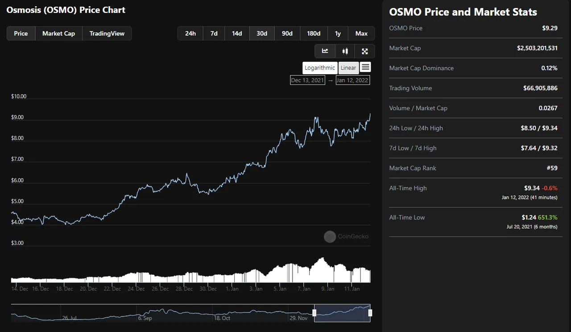Click 29. Nov on navigator timeline
The height and width of the screenshot is (332, 571).
[298, 318]
